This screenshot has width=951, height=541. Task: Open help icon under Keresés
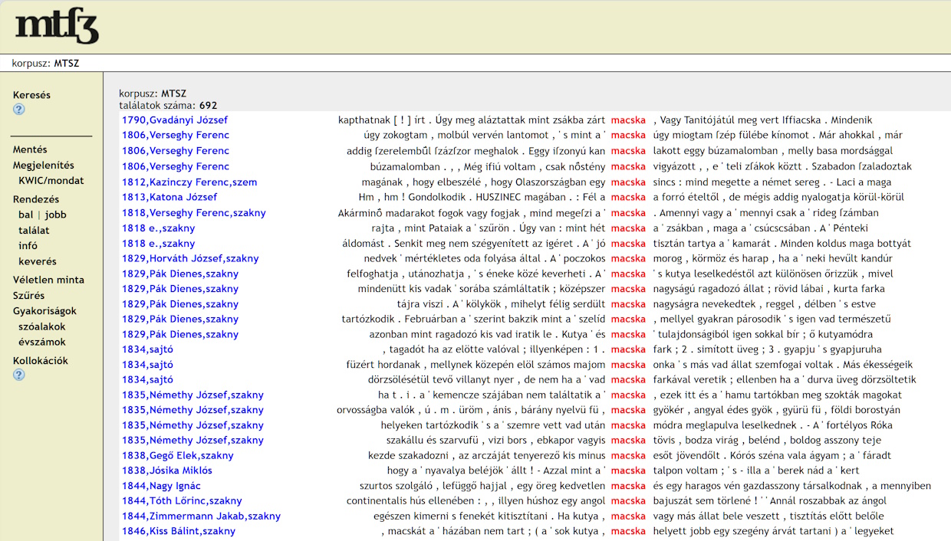[x=19, y=110]
